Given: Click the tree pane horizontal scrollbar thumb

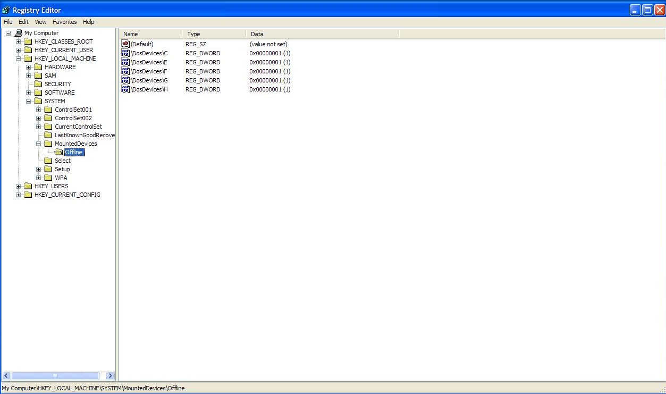Looking at the screenshot, I should (55, 375).
